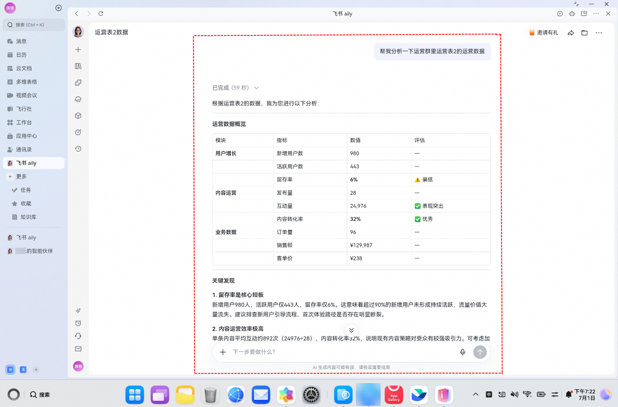Jump to bottom with the double-chevron button
Image resolution: width=618 pixels, height=407 pixels.
[351, 330]
